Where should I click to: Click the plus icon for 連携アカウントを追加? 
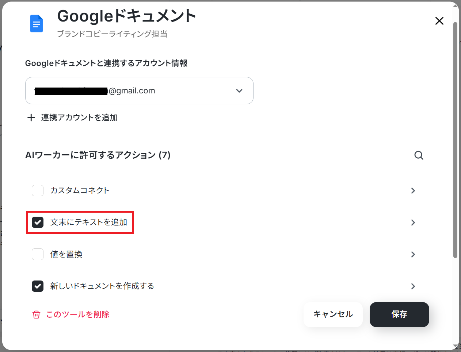tap(31, 117)
